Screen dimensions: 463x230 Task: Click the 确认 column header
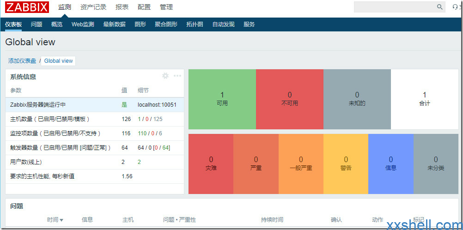tap(336, 220)
